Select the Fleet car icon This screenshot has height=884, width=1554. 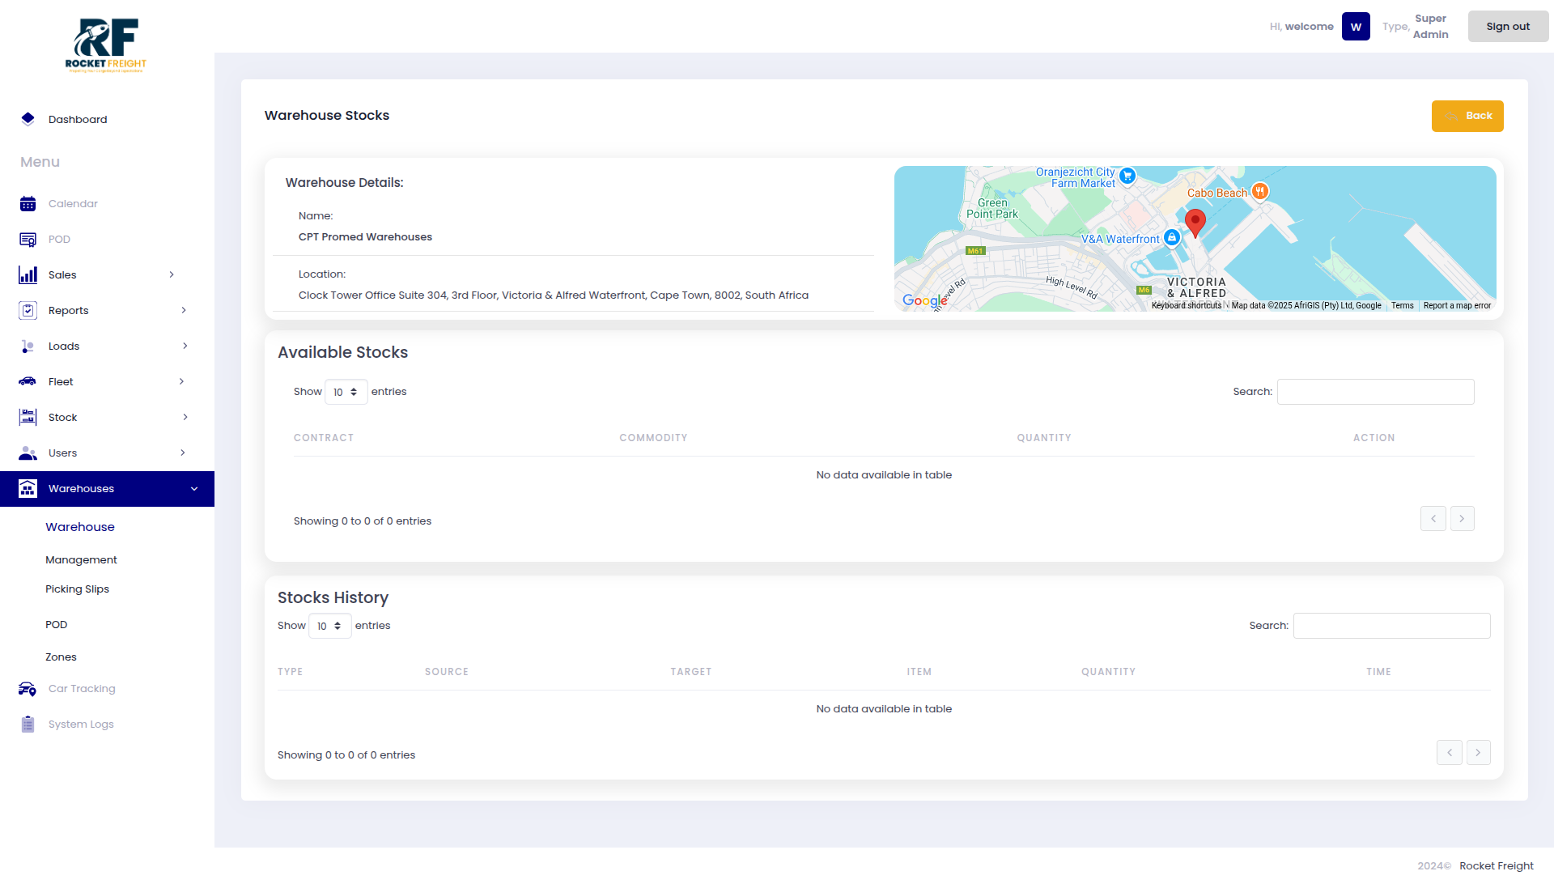[28, 381]
